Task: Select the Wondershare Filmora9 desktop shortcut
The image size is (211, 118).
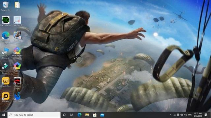Action: click(6, 68)
